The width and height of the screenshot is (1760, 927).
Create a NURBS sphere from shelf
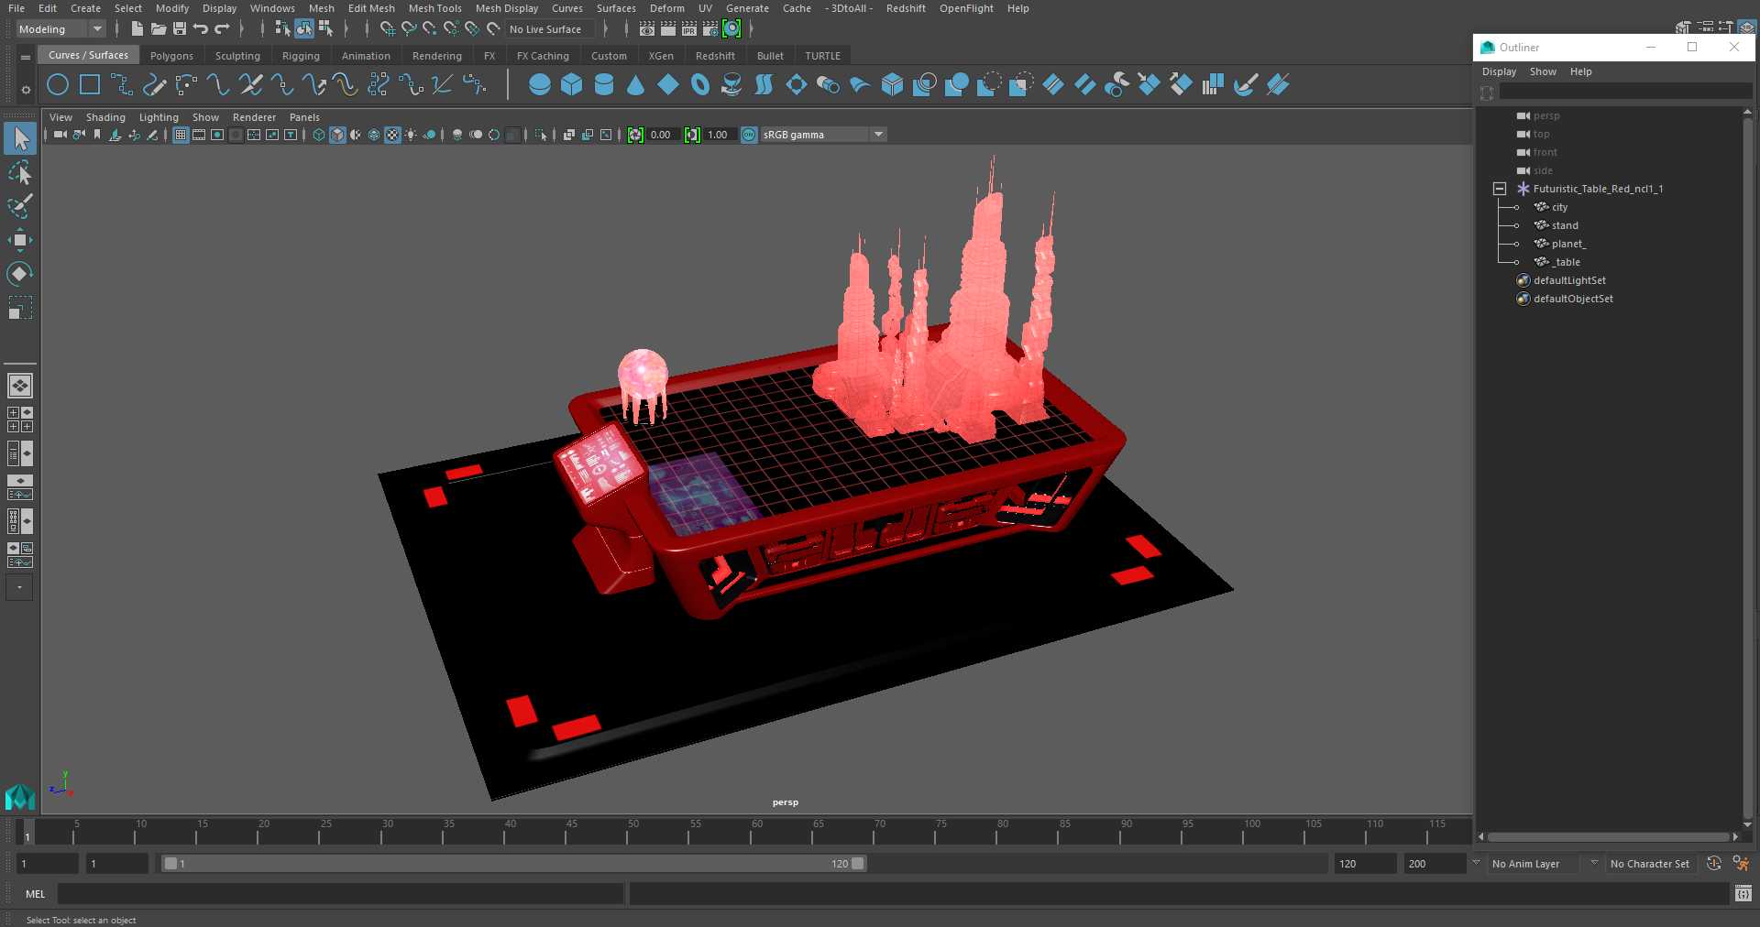click(x=540, y=85)
